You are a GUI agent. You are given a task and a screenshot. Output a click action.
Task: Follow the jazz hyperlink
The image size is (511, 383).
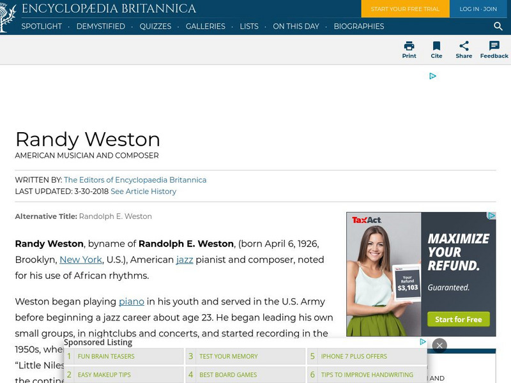click(x=185, y=260)
